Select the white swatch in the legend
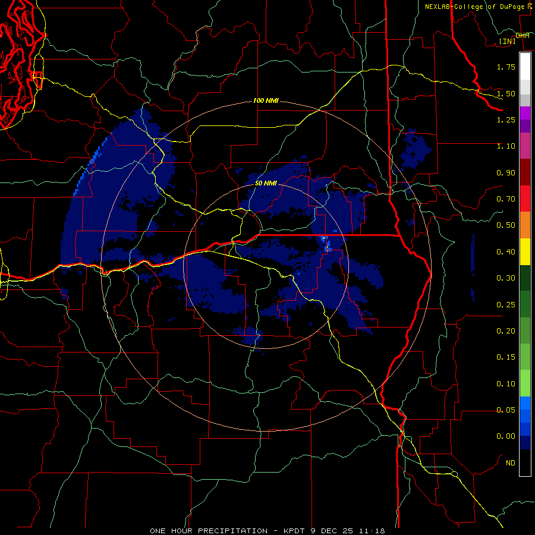The width and height of the screenshot is (535, 535). pyautogui.click(x=525, y=66)
